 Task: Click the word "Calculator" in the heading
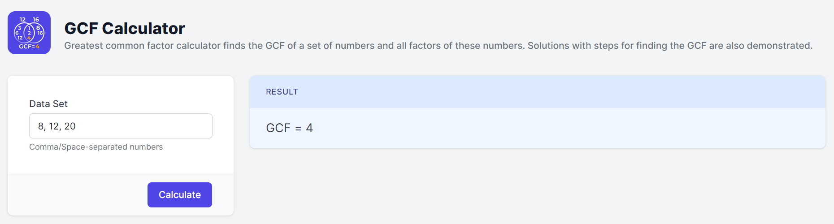coord(143,28)
